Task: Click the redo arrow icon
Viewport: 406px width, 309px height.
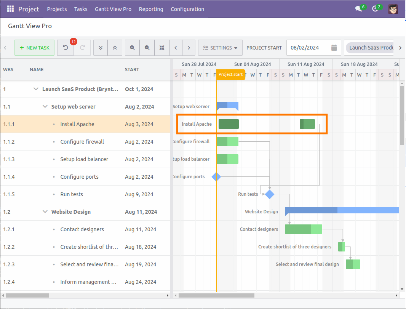Action: 83,48
